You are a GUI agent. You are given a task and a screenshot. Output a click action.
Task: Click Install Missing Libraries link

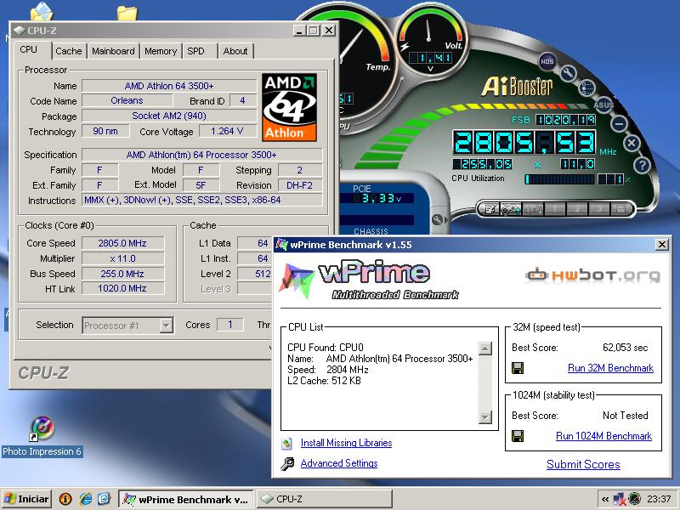[x=346, y=443]
